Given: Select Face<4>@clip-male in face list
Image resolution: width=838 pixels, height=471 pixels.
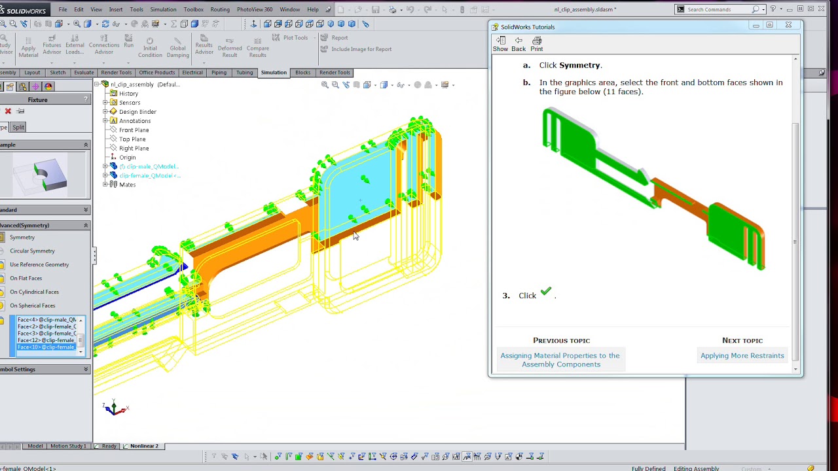Looking at the screenshot, I should [x=46, y=320].
